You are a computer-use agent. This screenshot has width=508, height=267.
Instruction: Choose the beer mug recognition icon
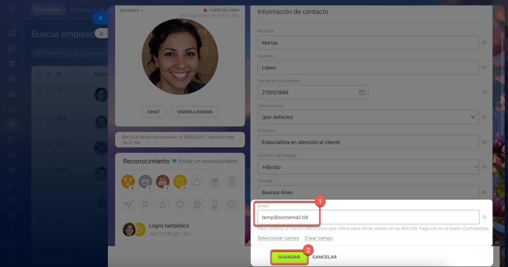tap(197, 204)
